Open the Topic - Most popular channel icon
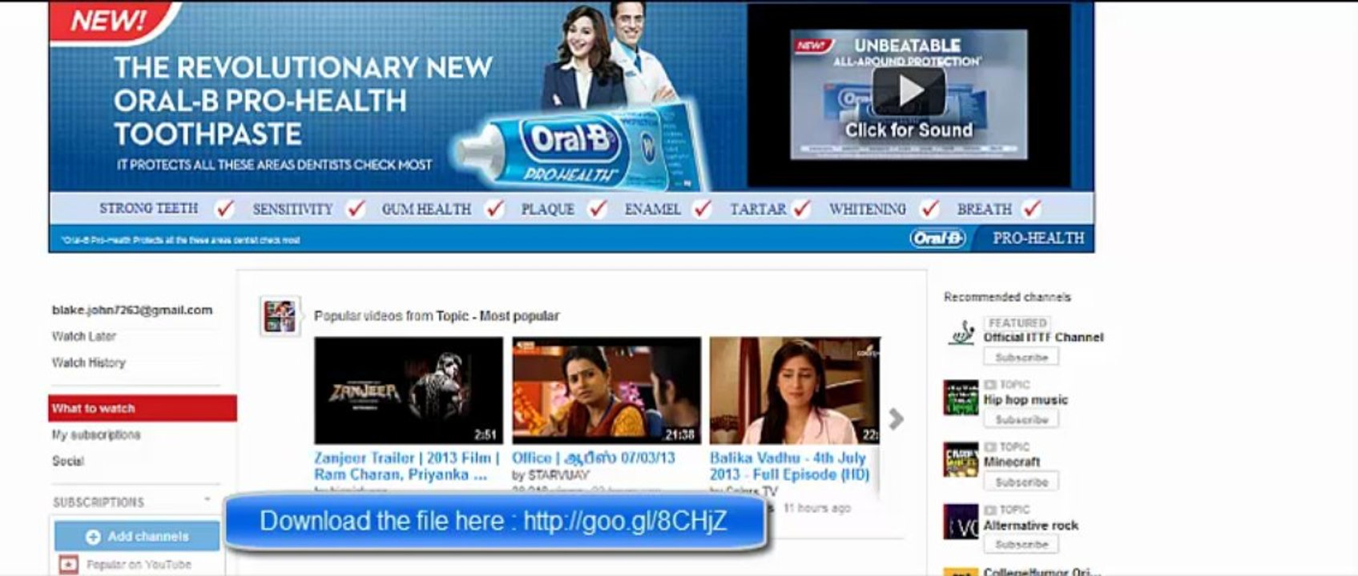This screenshot has width=1358, height=576. (x=280, y=316)
